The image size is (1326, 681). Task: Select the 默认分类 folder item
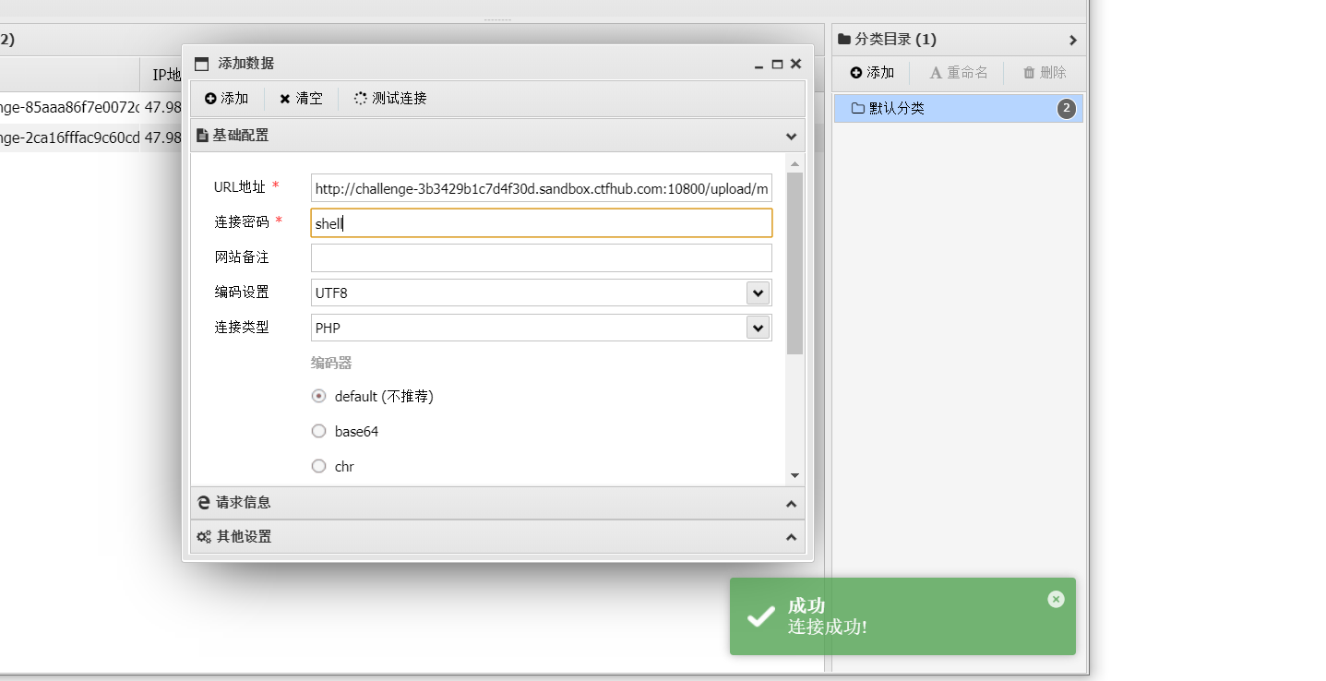tap(959, 108)
